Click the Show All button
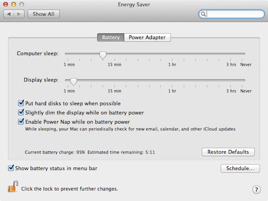This screenshot has width=268, height=201. 44,14
